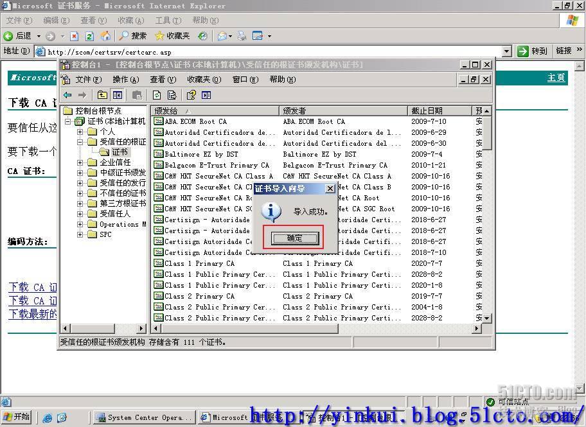Click the MMC forward arrow toolbar icon

coord(82,95)
